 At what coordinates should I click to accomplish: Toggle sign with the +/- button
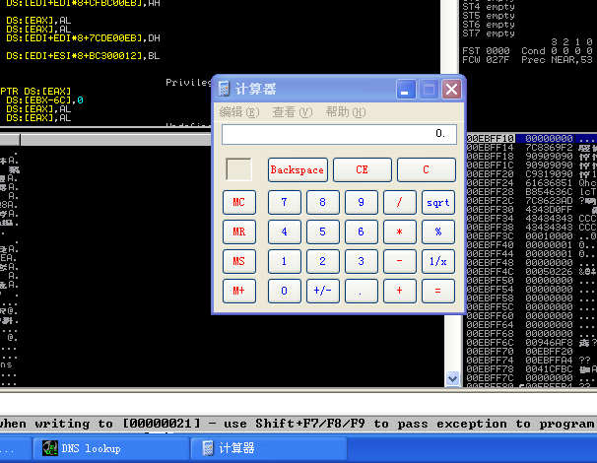323,291
